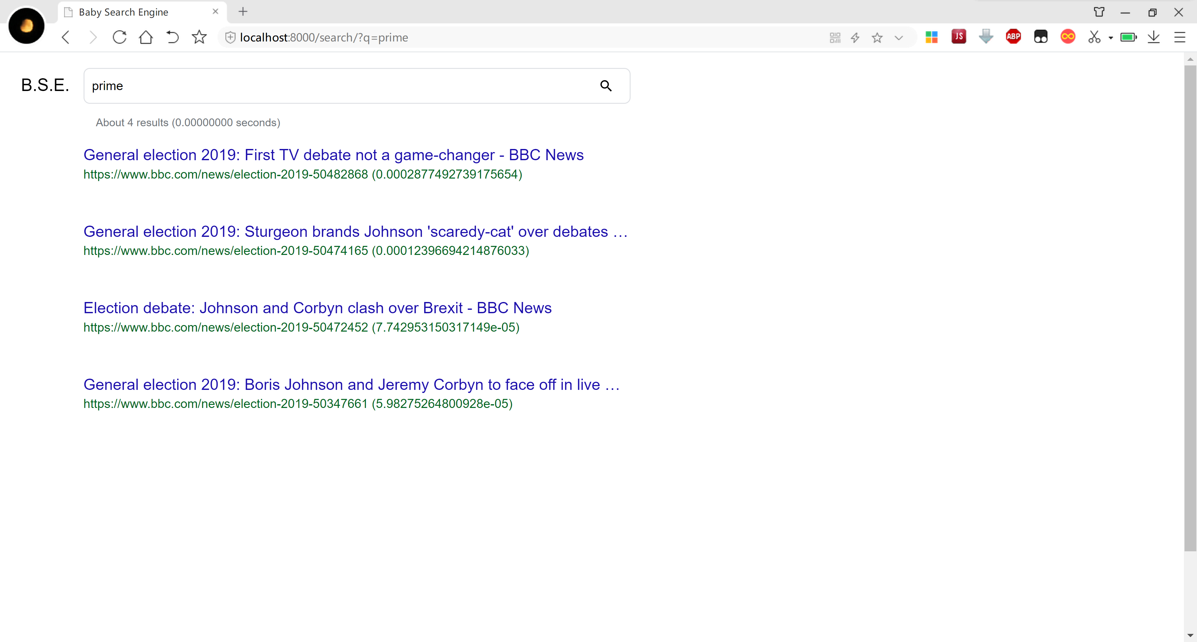Toggle the lightning speed mode icon
The width and height of the screenshot is (1197, 642).
tap(855, 38)
